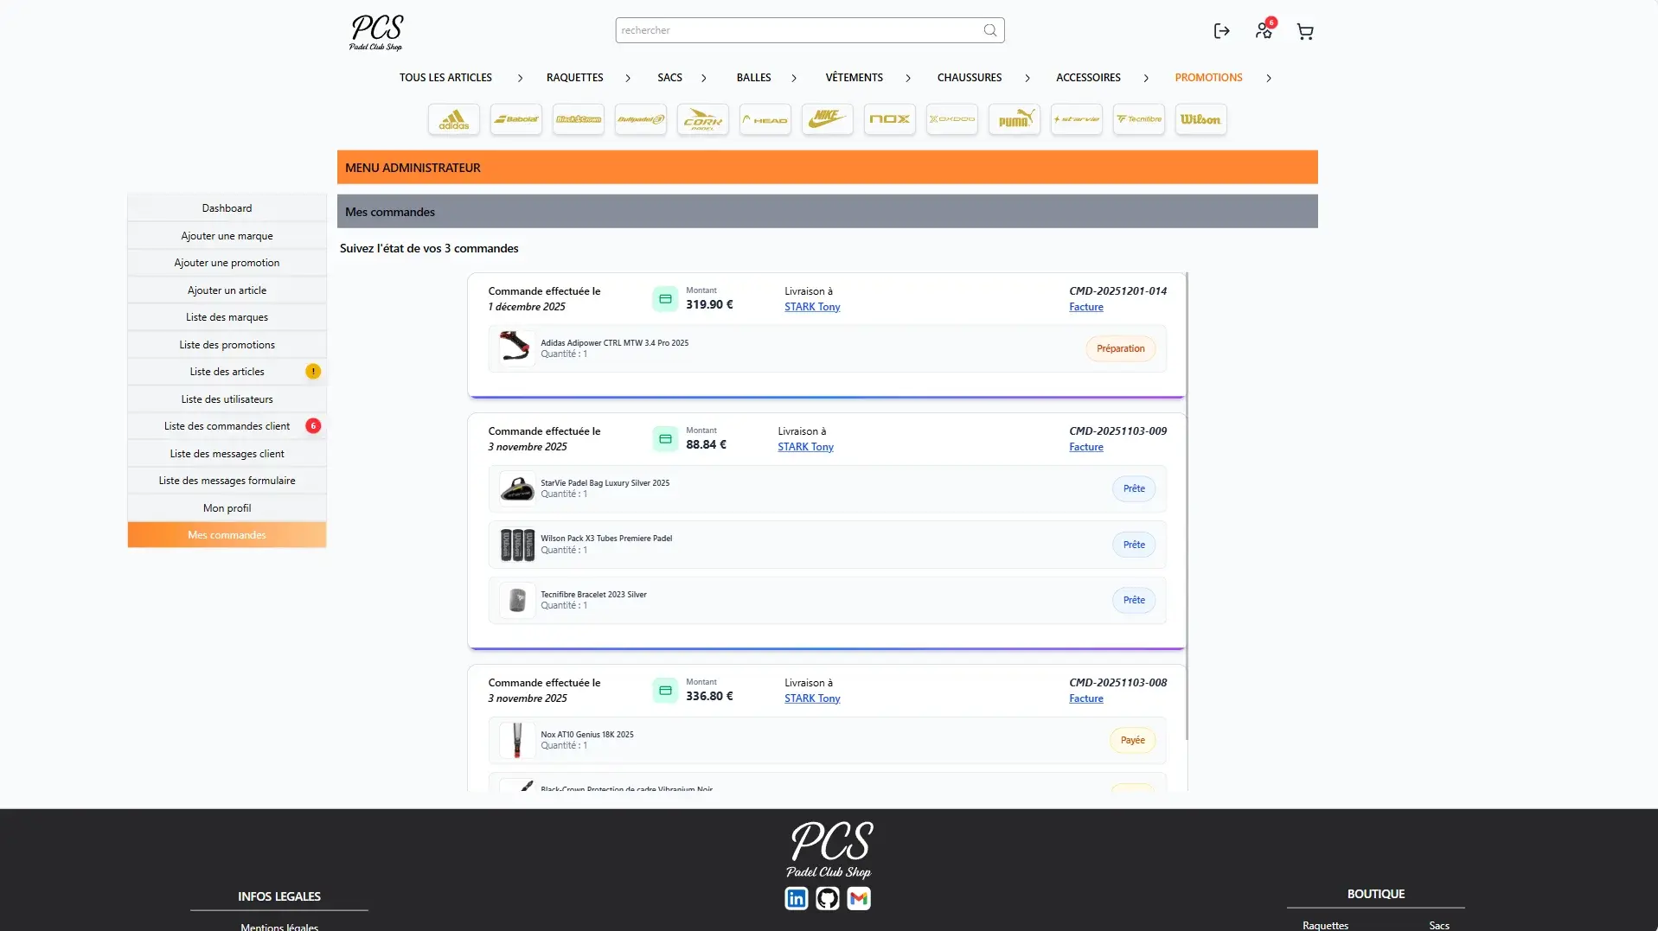Click the yellow warning badge on Liste des articles

[x=313, y=372]
